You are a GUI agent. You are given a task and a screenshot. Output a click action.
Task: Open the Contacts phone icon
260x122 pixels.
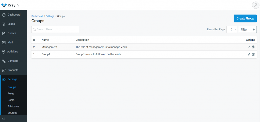(x=4, y=61)
